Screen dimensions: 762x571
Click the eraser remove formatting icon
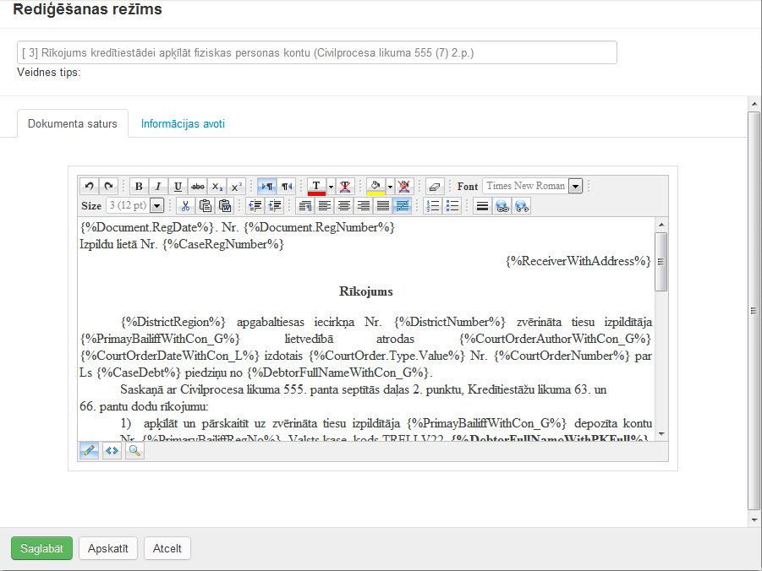pos(435,187)
